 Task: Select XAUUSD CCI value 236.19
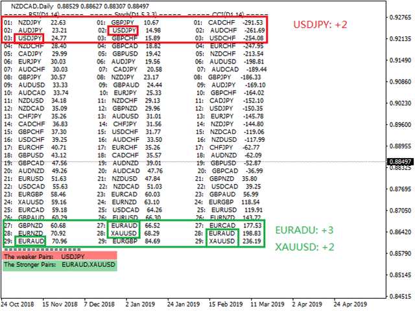[x=252, y=241]
